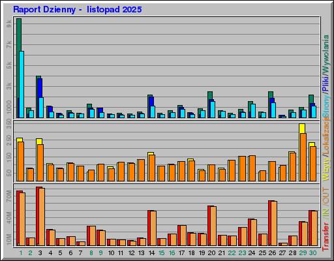Select the day 27 axis label
The height and width of the screenshot is (261, 334).
(282, 253)
